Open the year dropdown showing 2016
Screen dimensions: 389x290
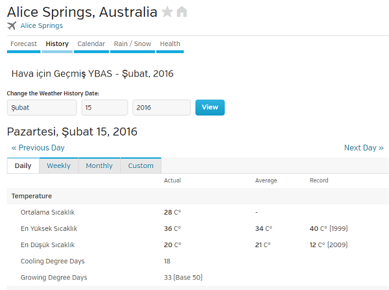point(161,108)
